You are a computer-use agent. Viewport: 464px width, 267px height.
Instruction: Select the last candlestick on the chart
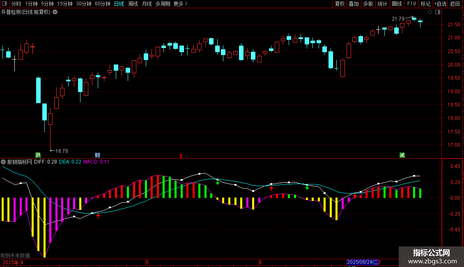(420, 23)
